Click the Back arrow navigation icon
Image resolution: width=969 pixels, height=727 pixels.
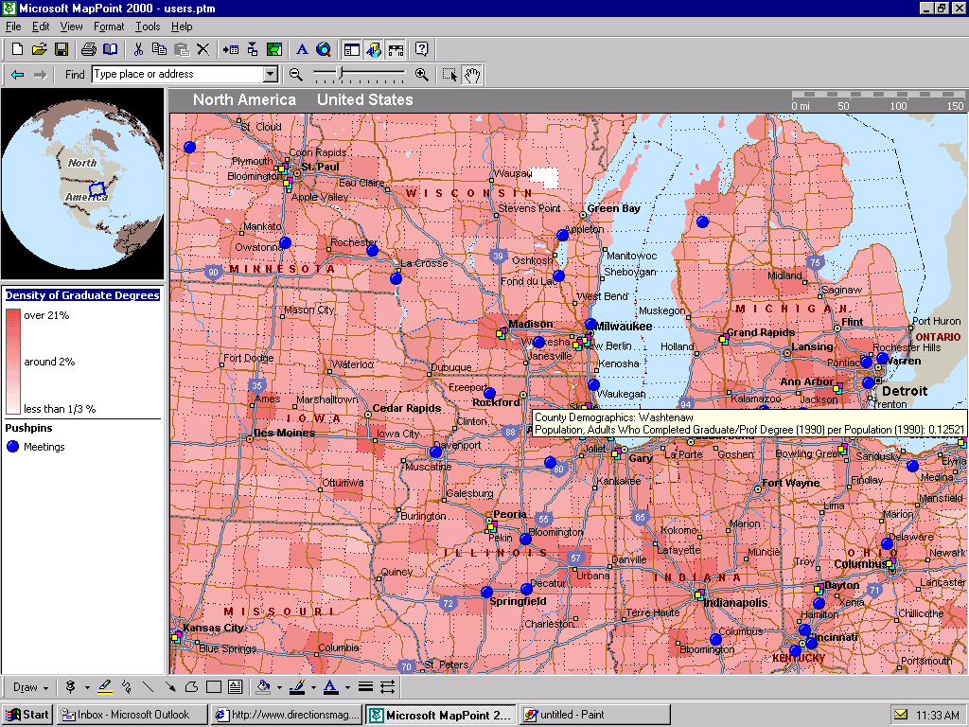pyautogui.click(x=17, y=74)
